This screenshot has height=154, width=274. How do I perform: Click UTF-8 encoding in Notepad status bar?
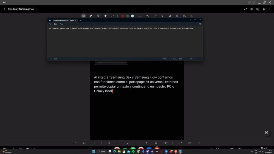[x=192, y=59]
